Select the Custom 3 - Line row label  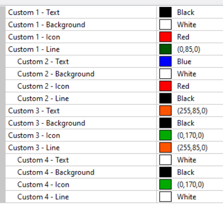tap(34, 148)
